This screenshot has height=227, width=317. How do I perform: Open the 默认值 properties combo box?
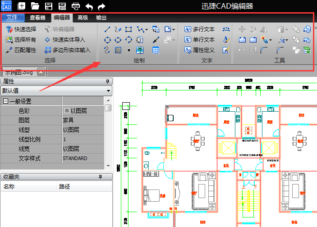click(57, 90)
